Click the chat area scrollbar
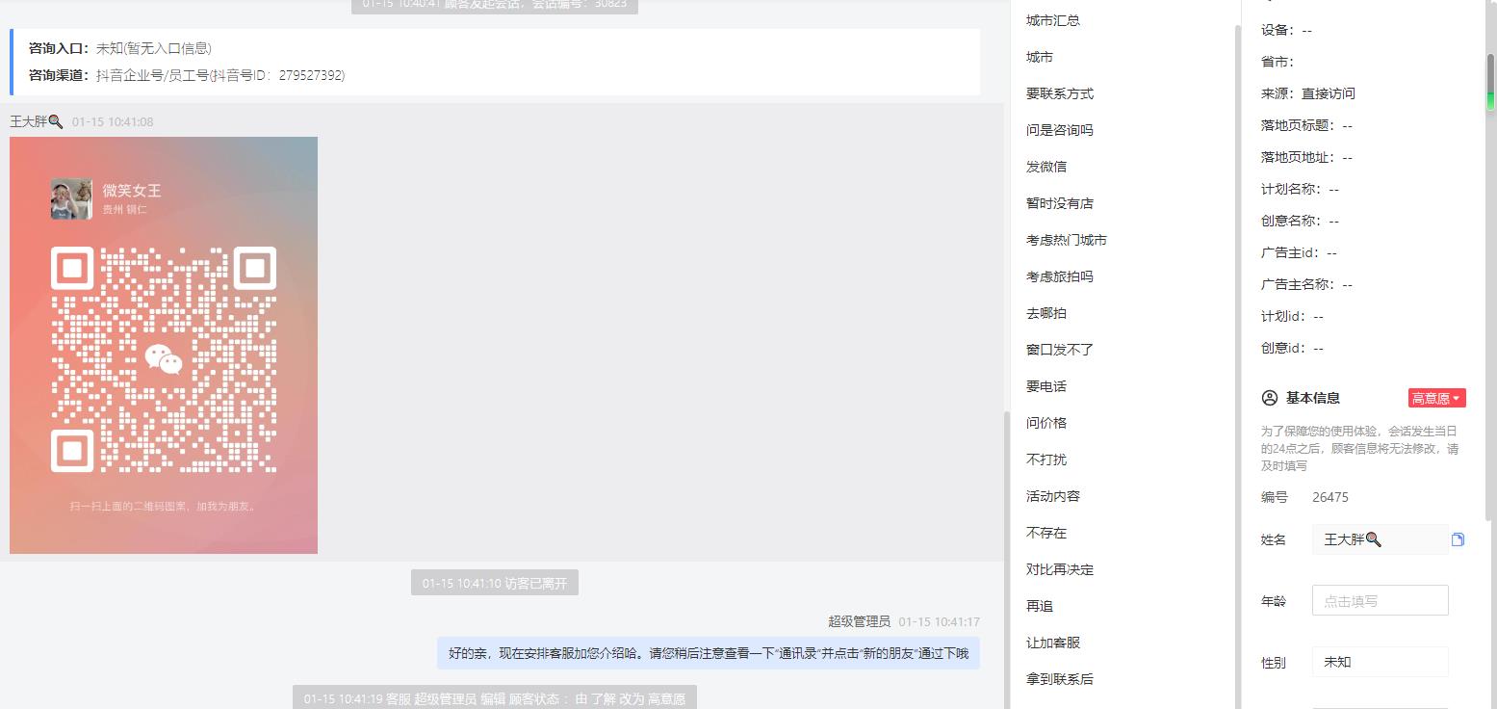1497x709 pixels. [1007, 559]
